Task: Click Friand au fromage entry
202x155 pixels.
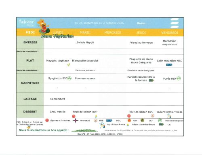Action: [141, 42]
